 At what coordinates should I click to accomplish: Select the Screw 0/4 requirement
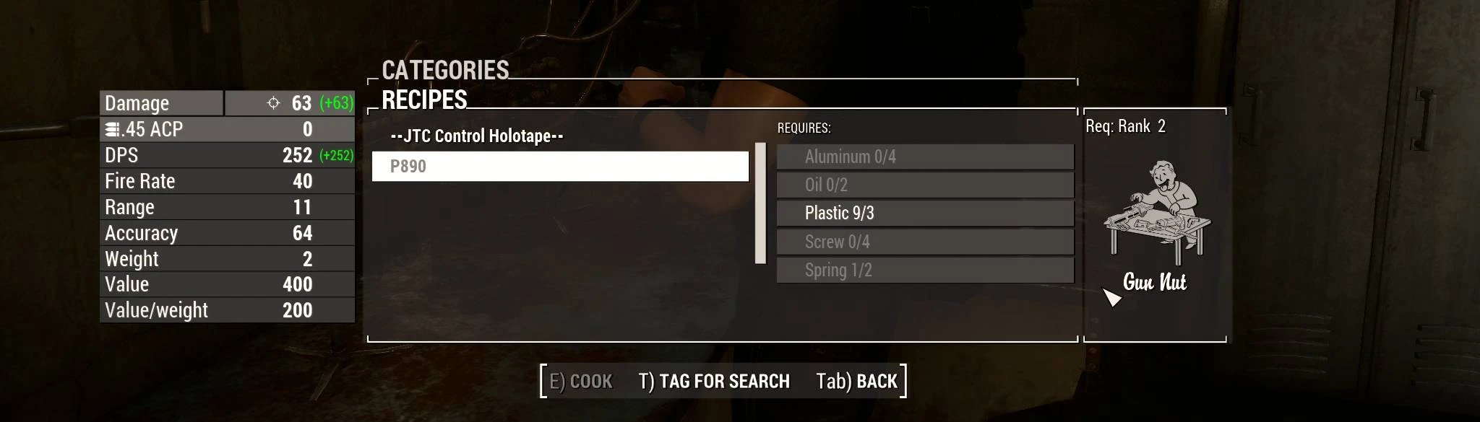click(x=925, y=242)
